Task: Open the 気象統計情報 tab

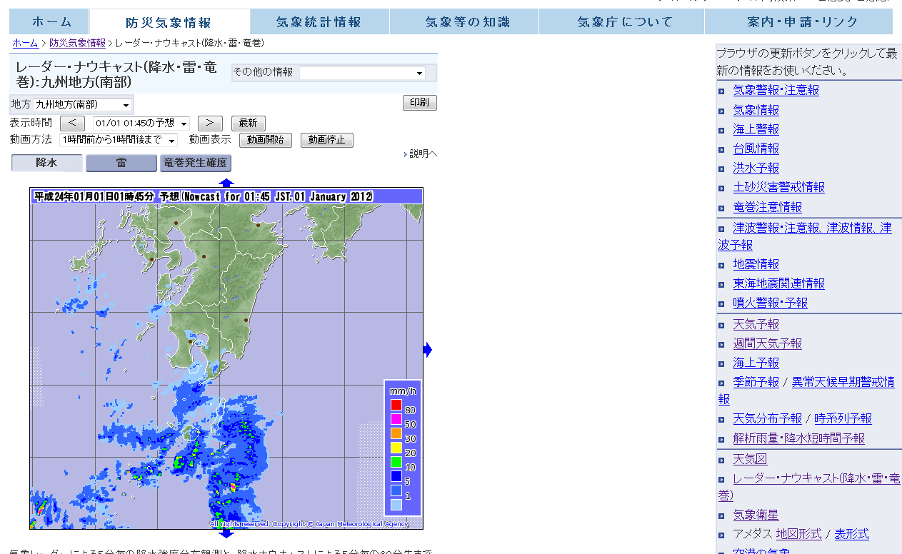Action: pyautogui.click(x=319, y=22)
